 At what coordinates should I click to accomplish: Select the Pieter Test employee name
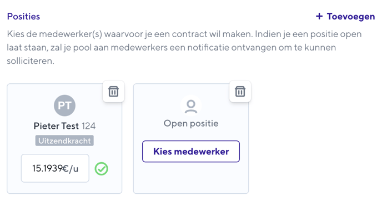tap(56, 126)
